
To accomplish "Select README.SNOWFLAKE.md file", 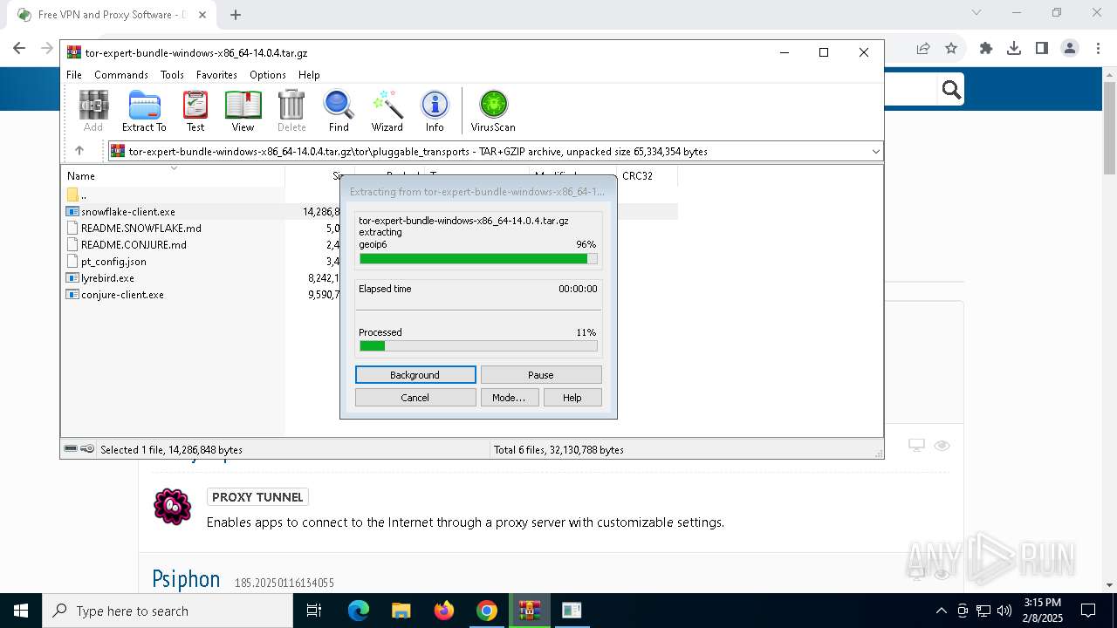I will (x=140, y=229).
